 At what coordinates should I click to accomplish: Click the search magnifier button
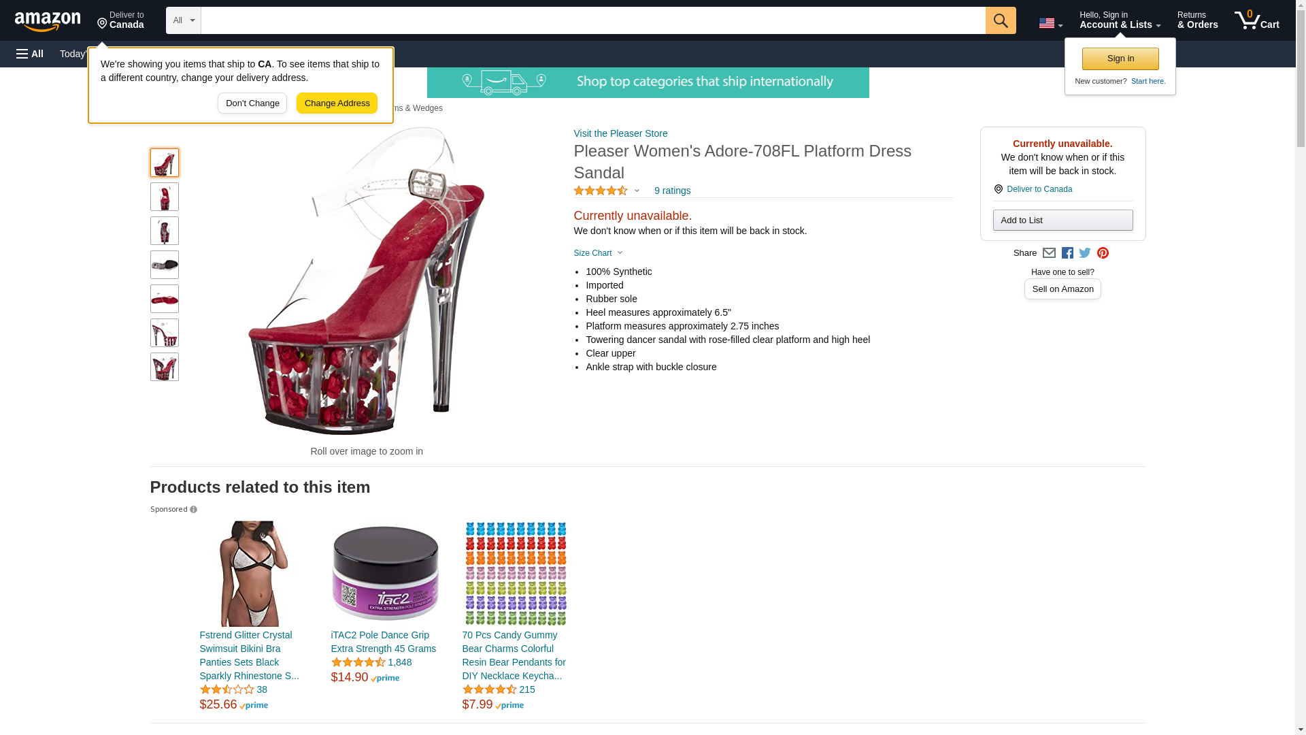[x=1001, y=20]
